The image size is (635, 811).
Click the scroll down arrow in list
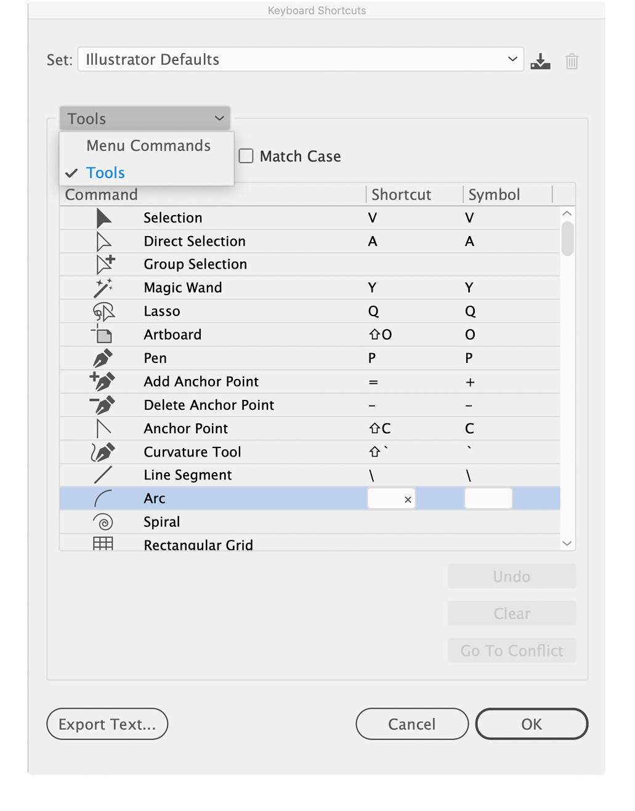(567, 543)
